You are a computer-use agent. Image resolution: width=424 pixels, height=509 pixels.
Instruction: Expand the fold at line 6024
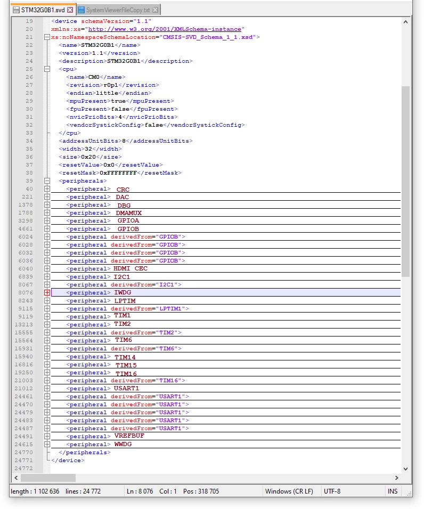coord(47,236)
